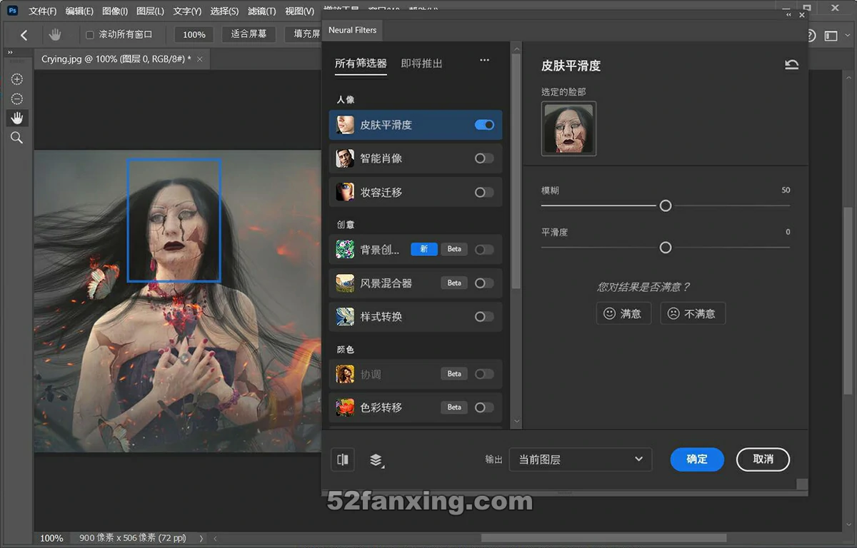
Task: Open the 图层(L) menu
Action: (x=150, y=11)
